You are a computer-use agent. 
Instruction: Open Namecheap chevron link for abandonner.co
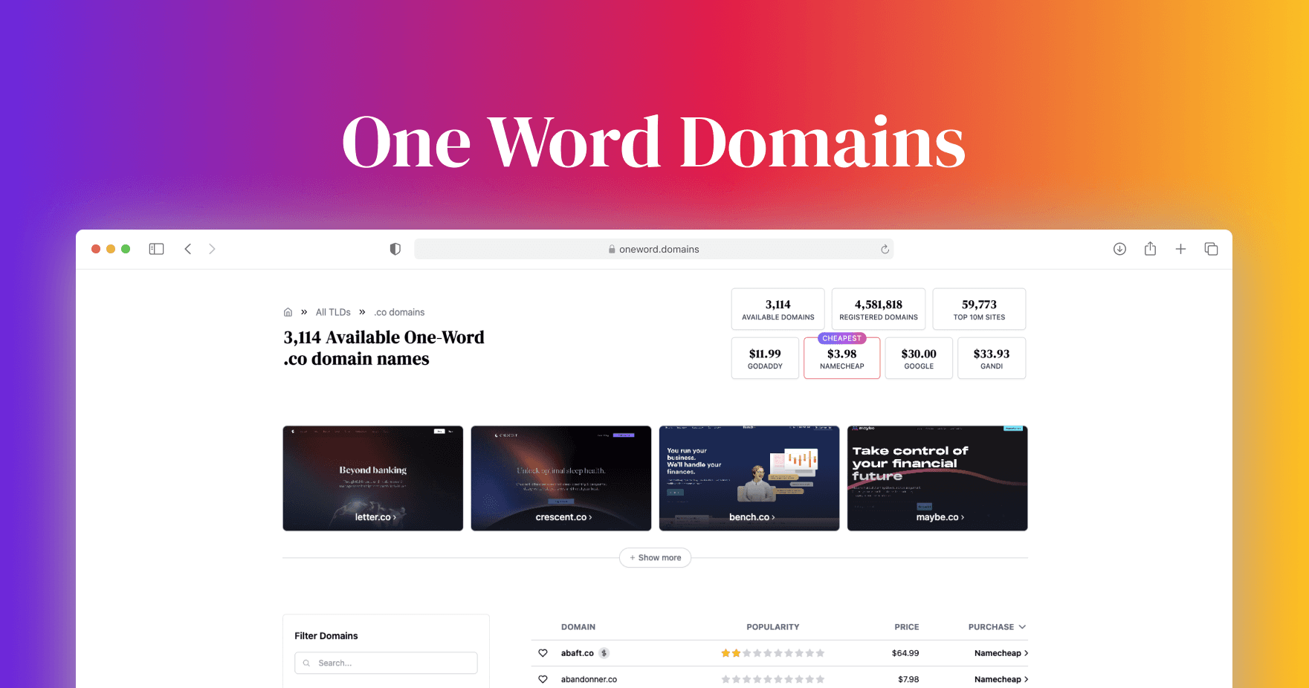point(1001,679)
